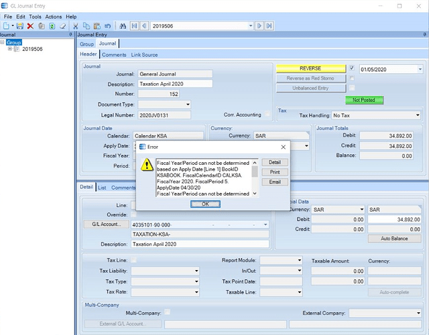Open the Tax Liability dropdown
The width and height of the screenshot is (429, 335).
coord(196,271)
